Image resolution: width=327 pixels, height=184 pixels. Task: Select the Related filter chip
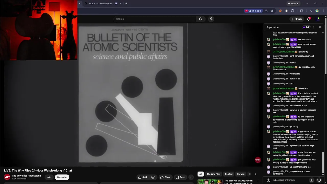pyautogui.click(x=229, y=174)
